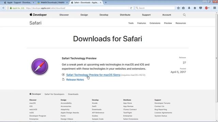Open footer watchOS link

[x=33, y=109]
